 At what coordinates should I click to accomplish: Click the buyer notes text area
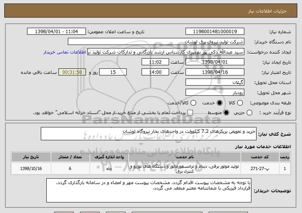[149, 190]
